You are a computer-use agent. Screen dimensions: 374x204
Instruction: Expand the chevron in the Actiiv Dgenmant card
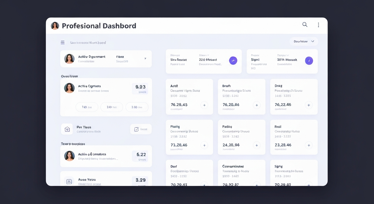(145, 58)
